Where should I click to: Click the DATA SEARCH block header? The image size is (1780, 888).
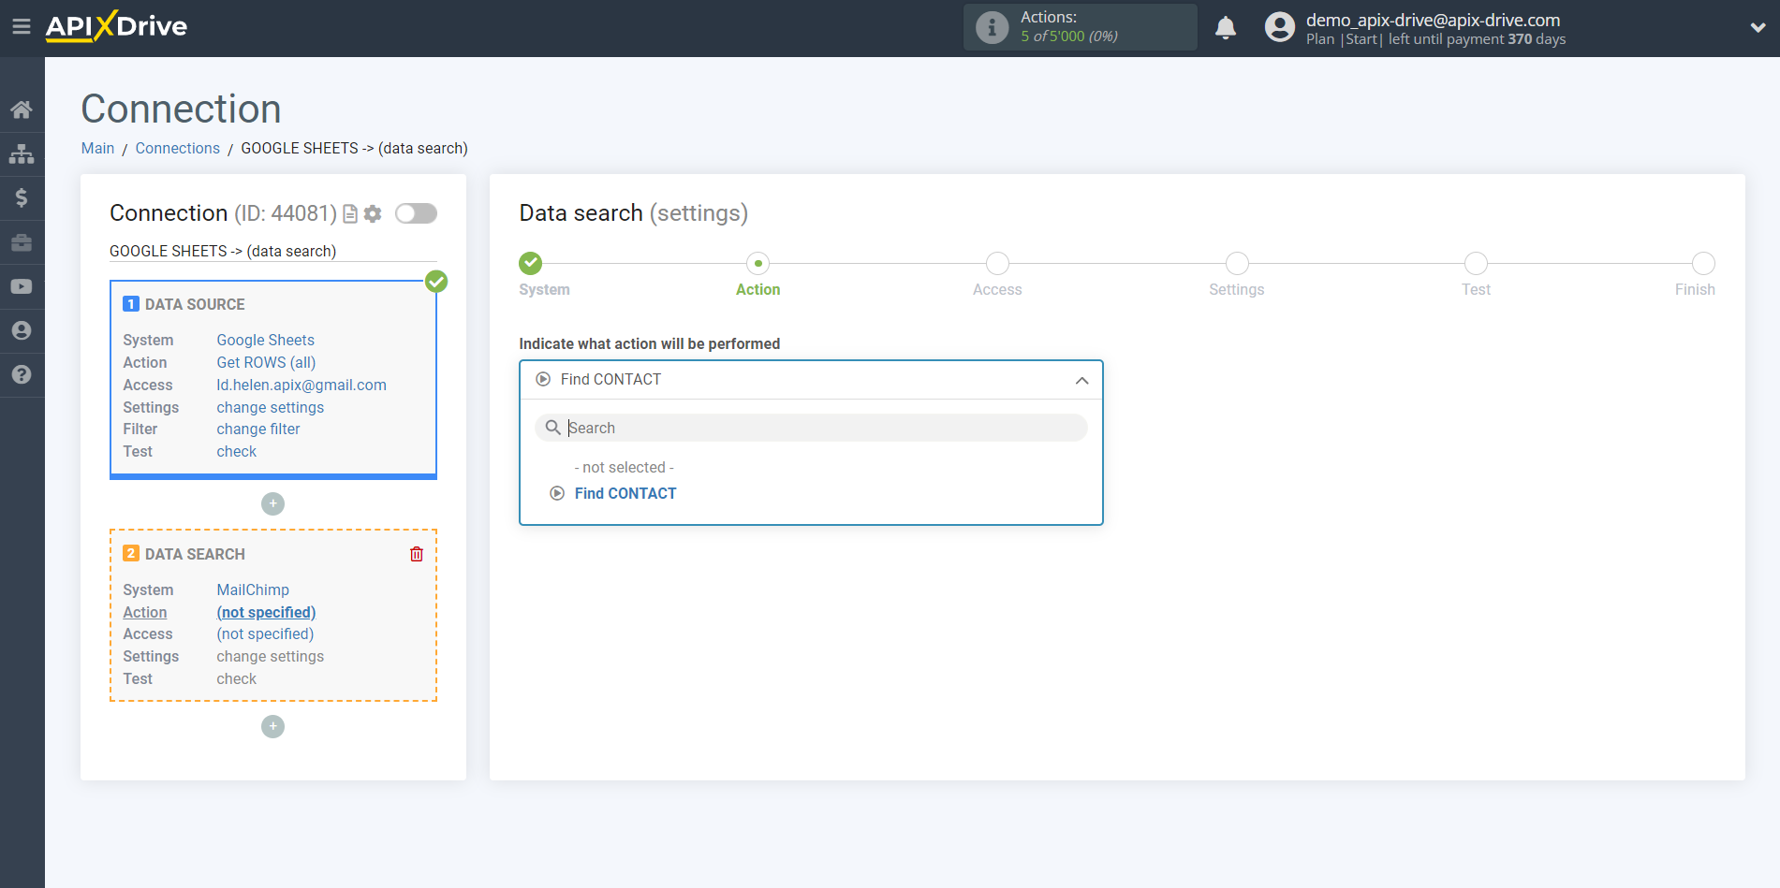pos(195,554)
